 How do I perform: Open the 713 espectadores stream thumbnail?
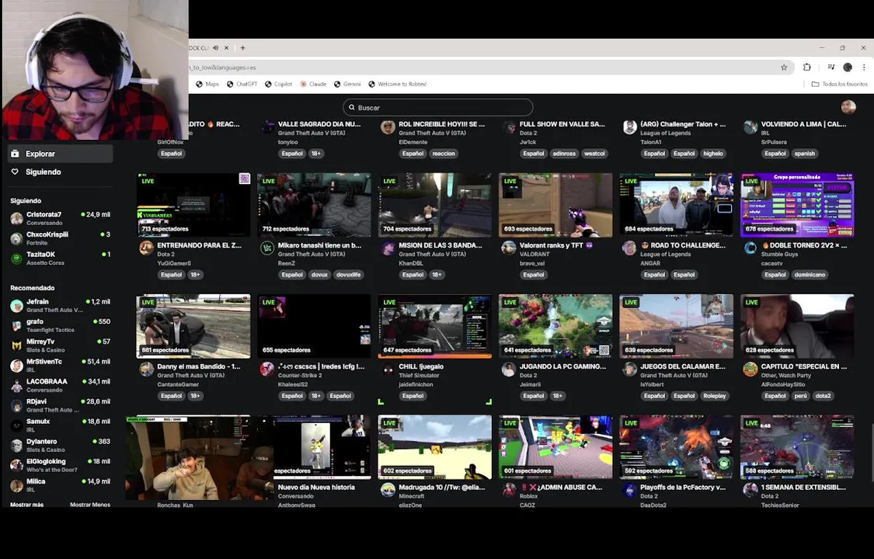click(193, 205)
